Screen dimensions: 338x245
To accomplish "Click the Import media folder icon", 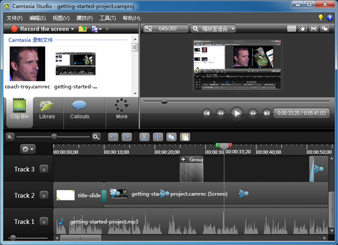I will pos(83,29).
